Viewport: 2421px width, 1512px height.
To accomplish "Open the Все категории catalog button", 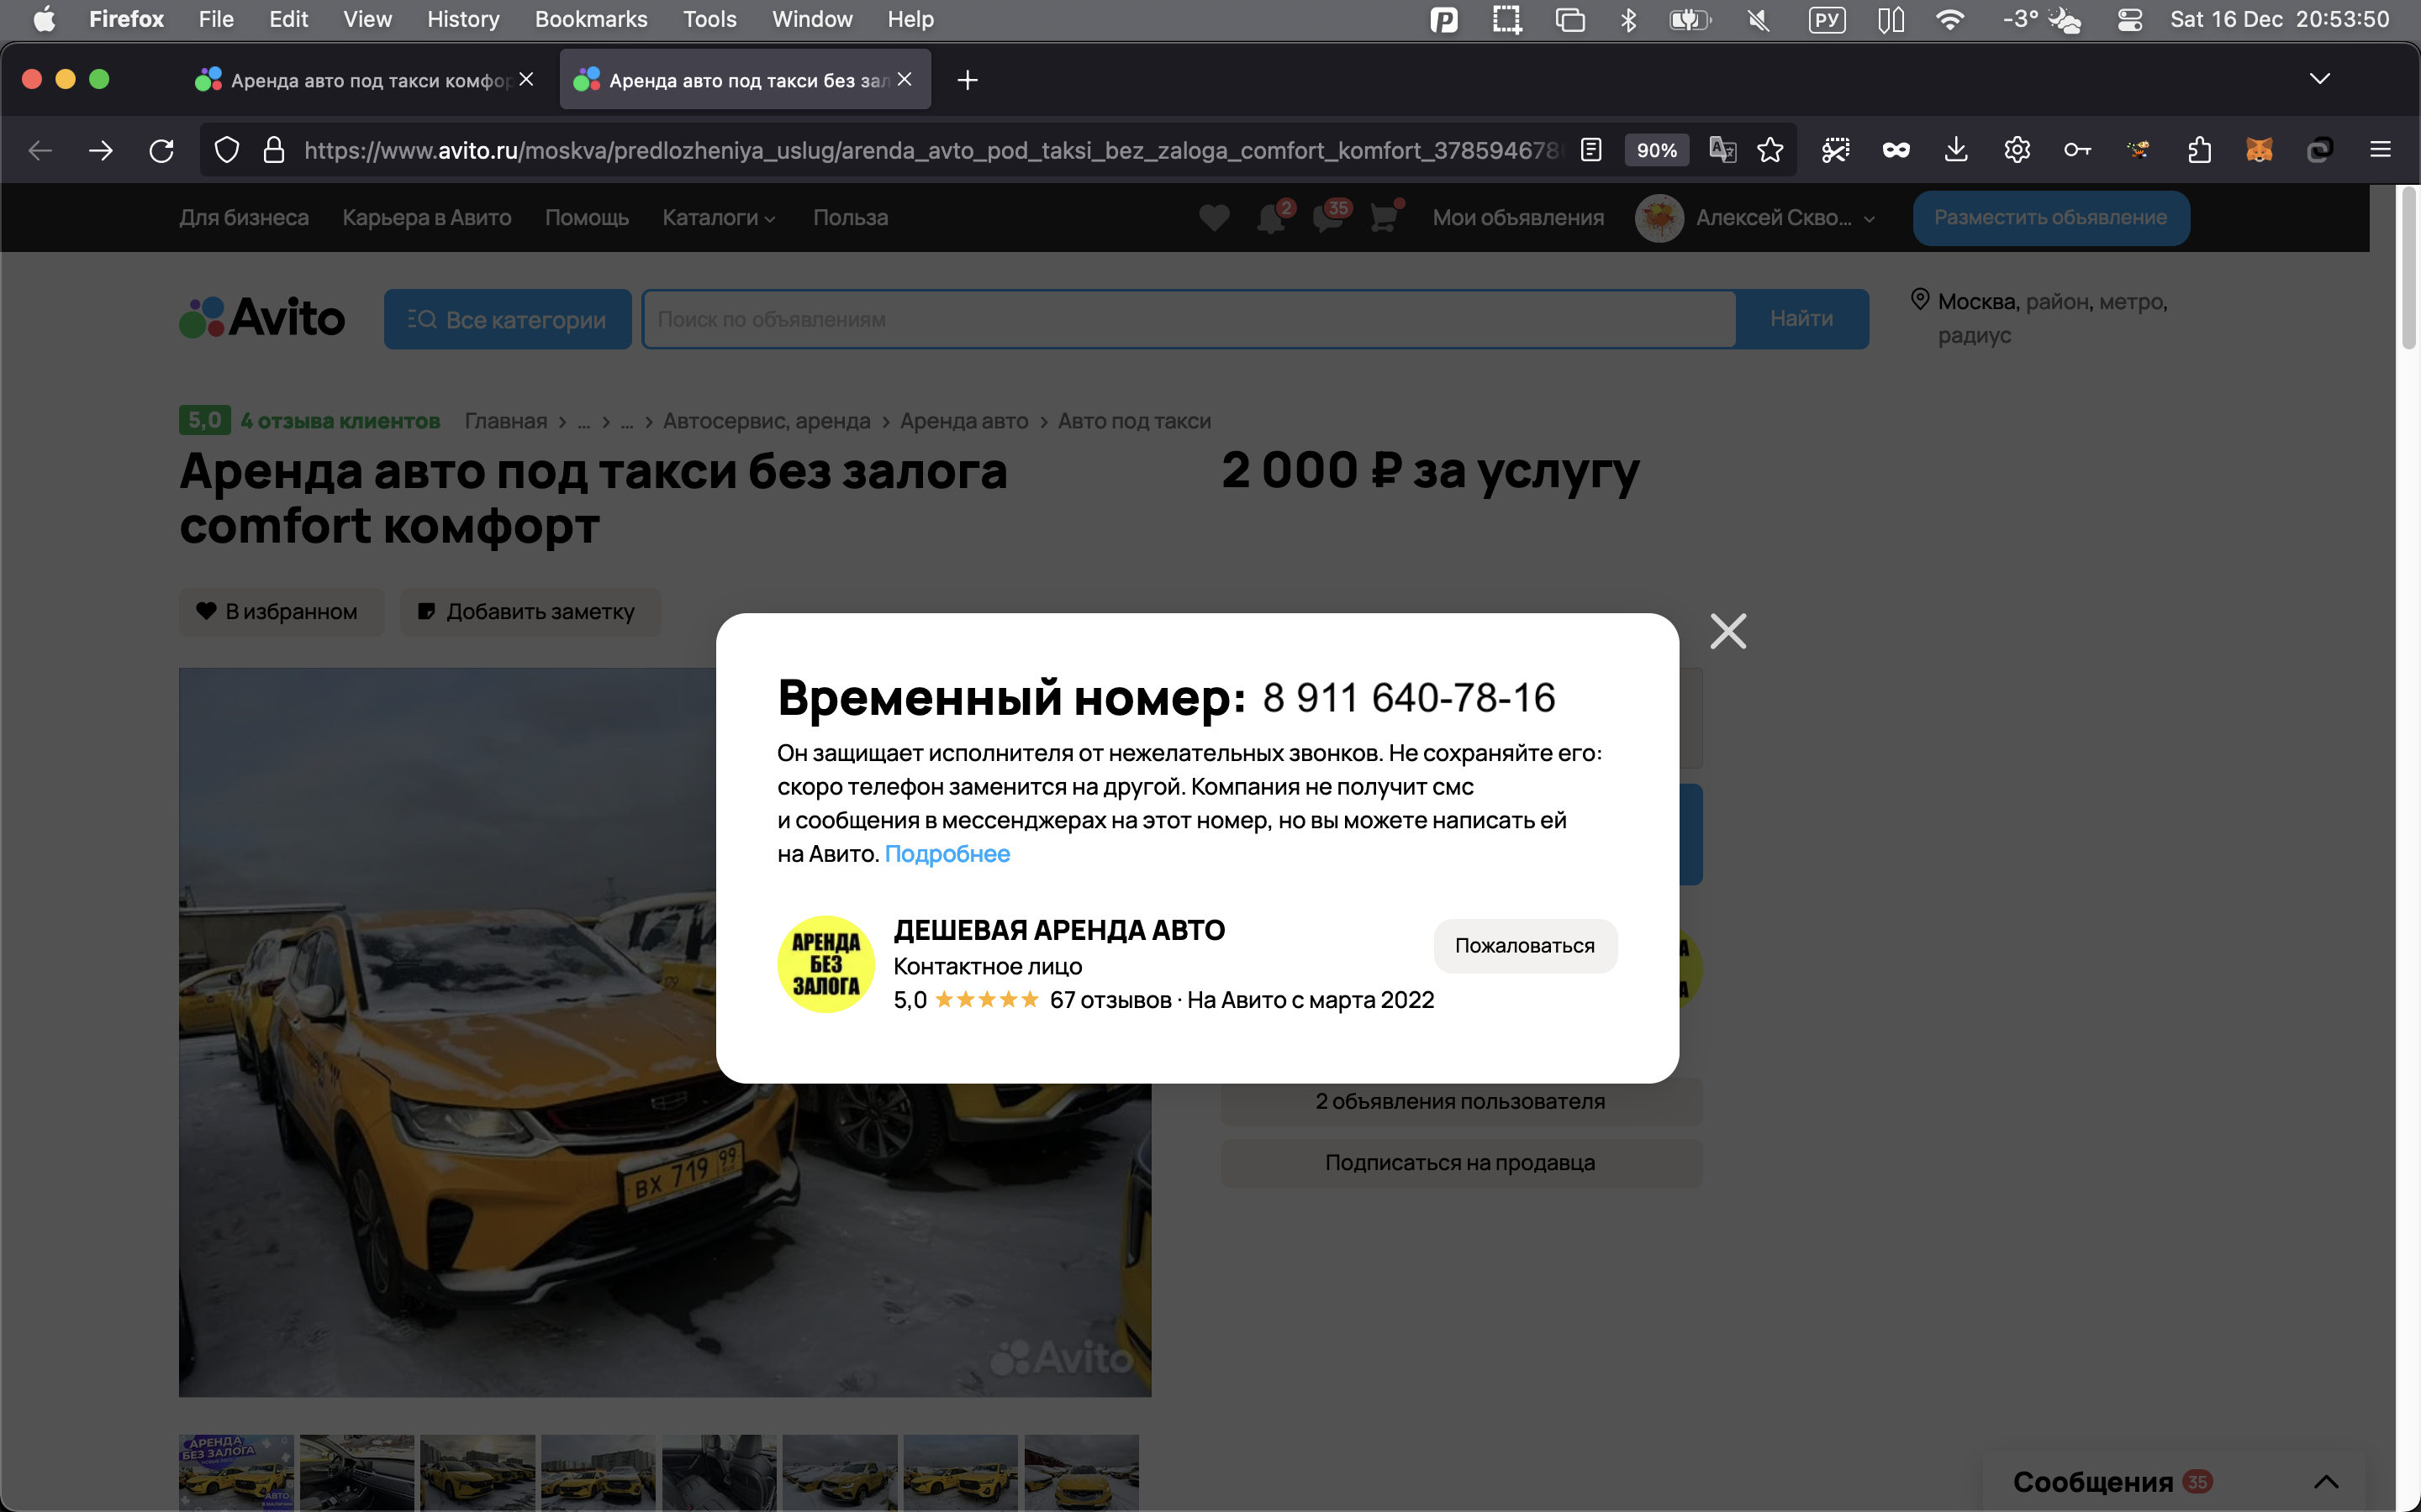I will pos(507,319).
